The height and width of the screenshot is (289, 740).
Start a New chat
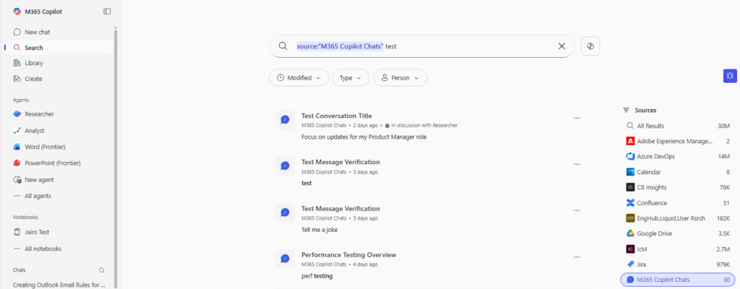pyautogui.click(x=37, y=32)
